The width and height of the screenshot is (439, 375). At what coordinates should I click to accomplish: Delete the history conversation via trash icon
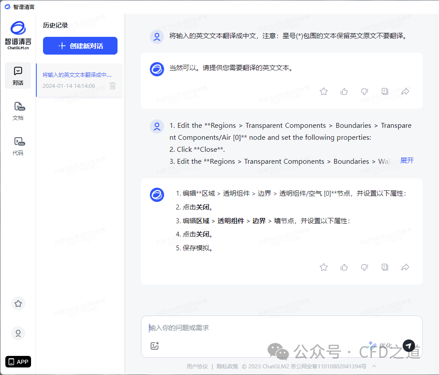(x=113, y=86)
